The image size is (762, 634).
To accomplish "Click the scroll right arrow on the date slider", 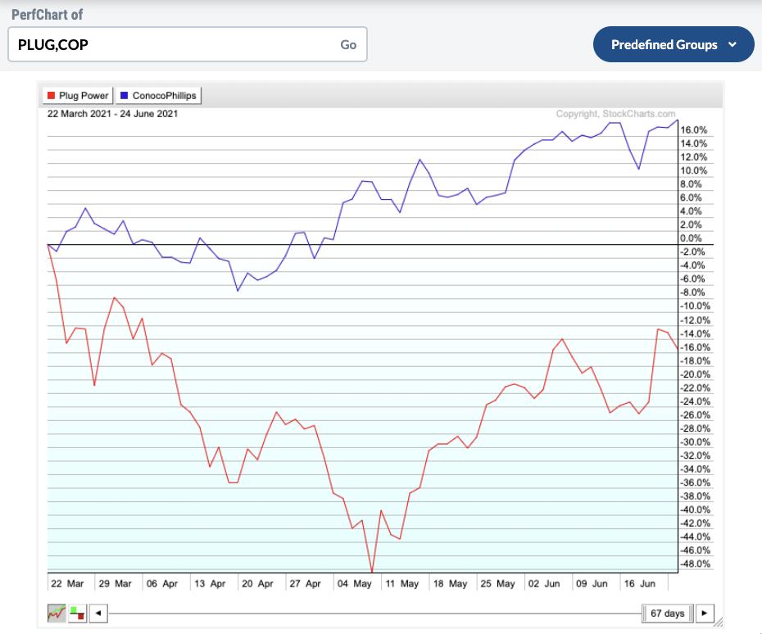I will point(705,613).
